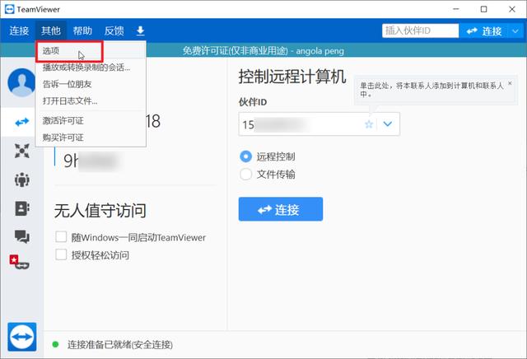The image size is (527, 359).
Task: Click the add contact tooltip text
Action: click(431, 90)
